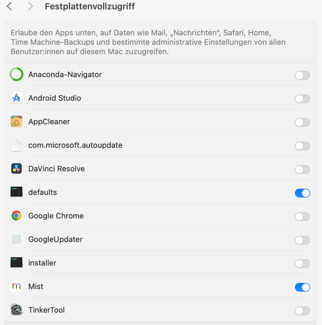Switch on the installer toggle

[x=302, y=264]
